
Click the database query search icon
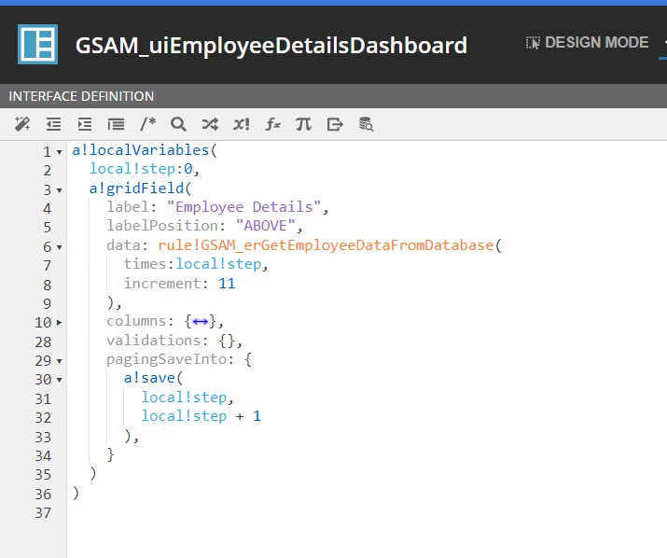point(366,124)
